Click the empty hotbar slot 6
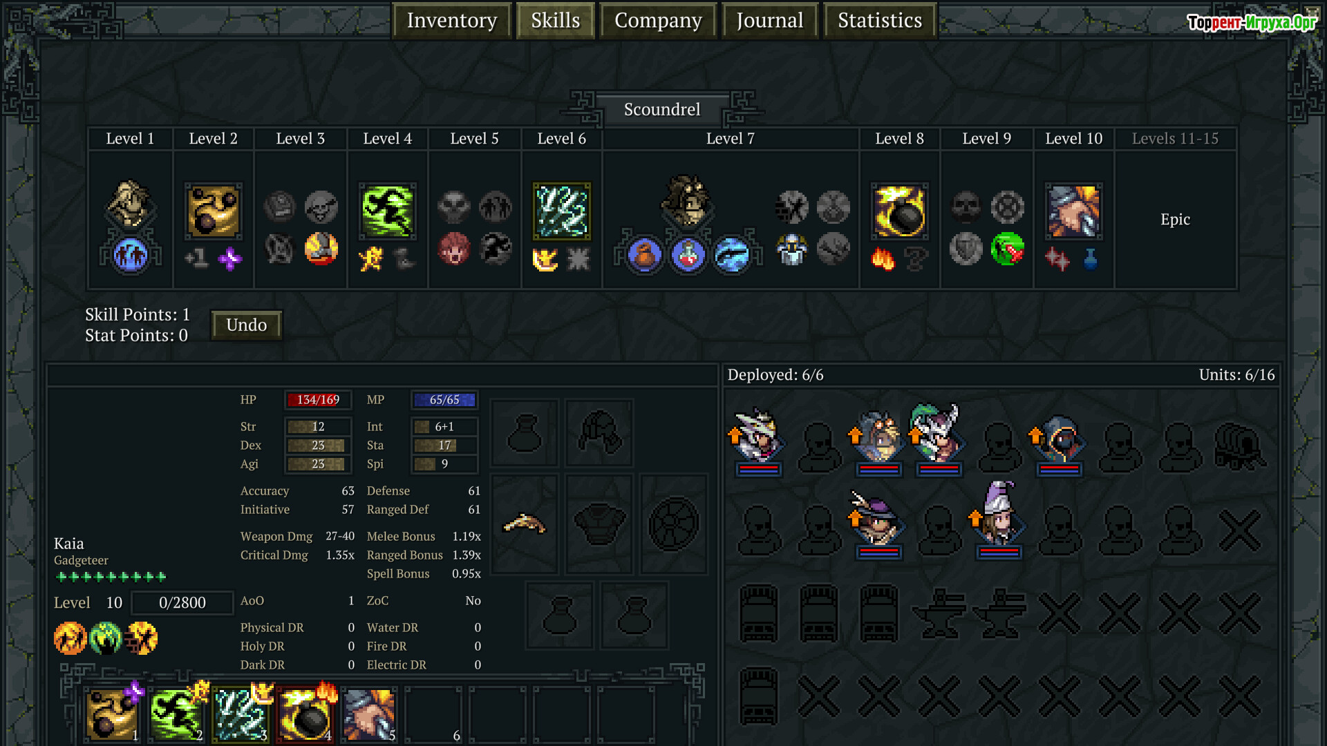 (433, 715)
